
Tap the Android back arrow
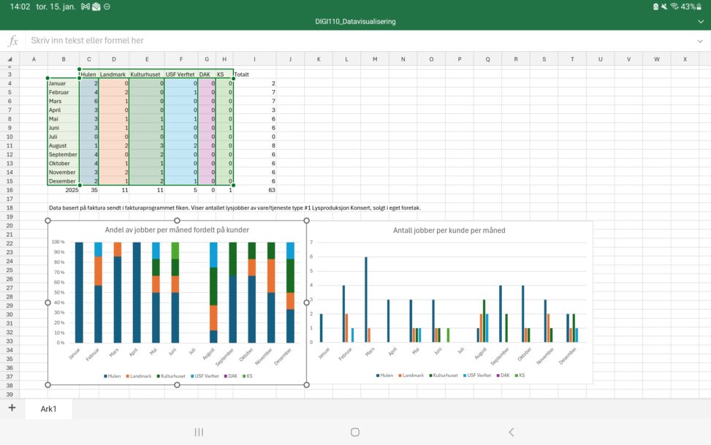click(511, 432)
